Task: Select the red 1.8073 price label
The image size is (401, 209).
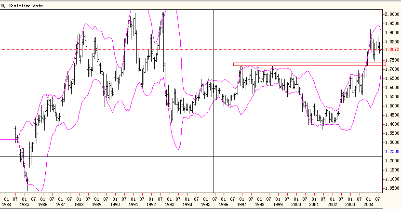Action: tap(392, 50)
